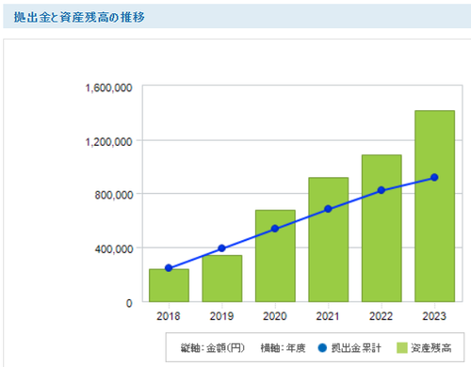Viewport: 471px width, 367px height.
Task: Click the 拠出金と資産残高の推移 heading
Action: 79,17
